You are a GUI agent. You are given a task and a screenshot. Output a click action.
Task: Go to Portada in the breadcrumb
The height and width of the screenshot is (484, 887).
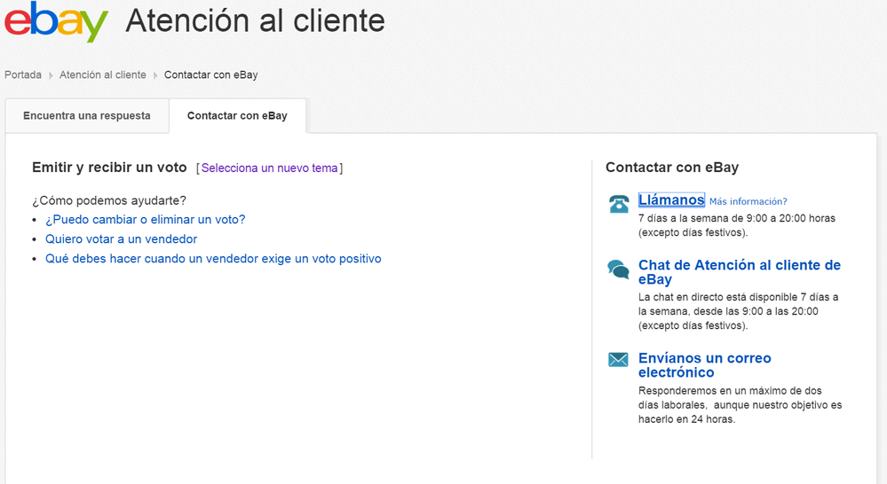coord(23,75)
